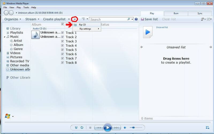
Task: Click the Clear list button
Action: pos(169,19)
